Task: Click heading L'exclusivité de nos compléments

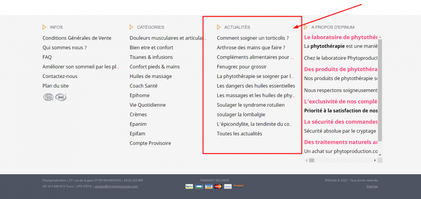Action: [341, 102]
